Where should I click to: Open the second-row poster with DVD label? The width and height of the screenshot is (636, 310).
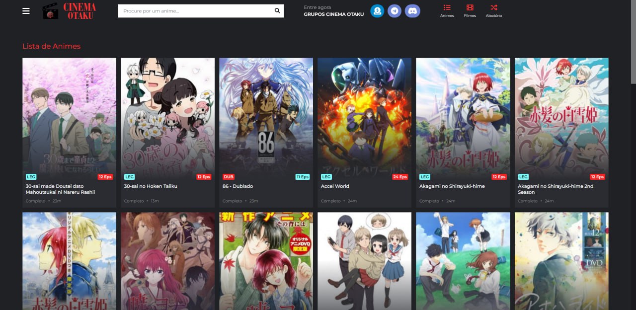561,261
